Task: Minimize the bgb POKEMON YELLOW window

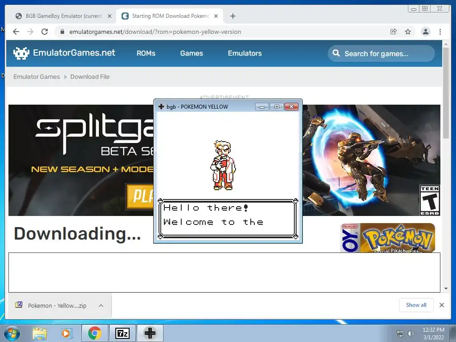Action: [x=262, y=107]
